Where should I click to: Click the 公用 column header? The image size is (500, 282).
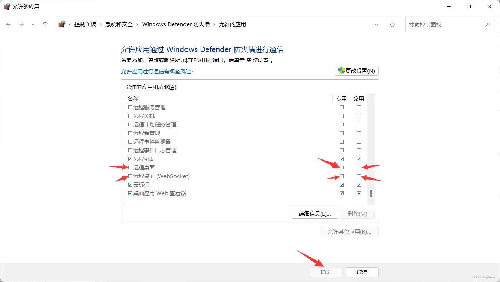359,99
